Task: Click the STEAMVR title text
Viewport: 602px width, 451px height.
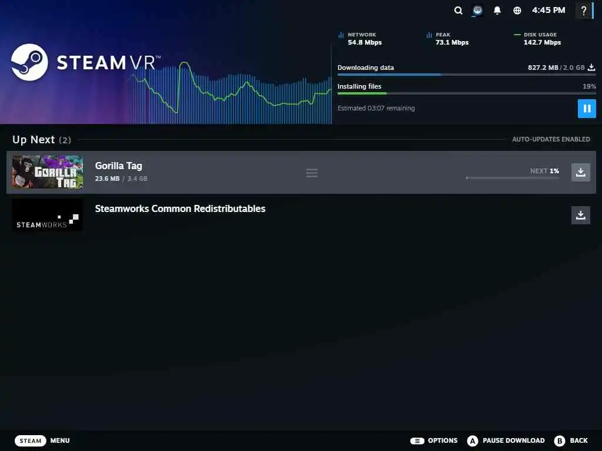Action: (108, 62)
